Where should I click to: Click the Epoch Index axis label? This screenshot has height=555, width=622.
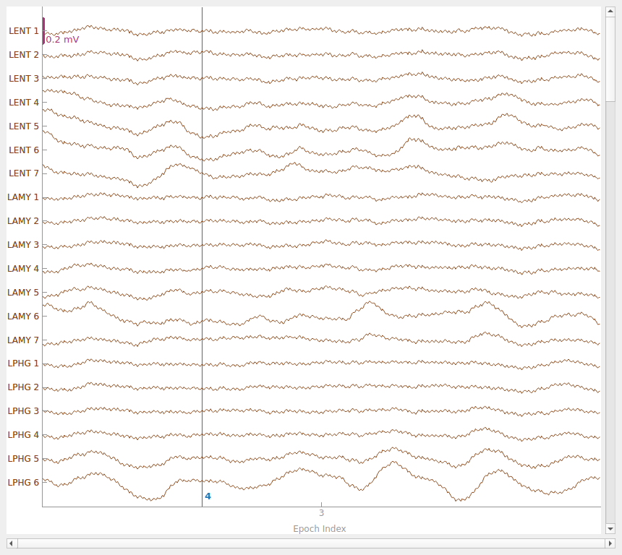click(320, 529)
